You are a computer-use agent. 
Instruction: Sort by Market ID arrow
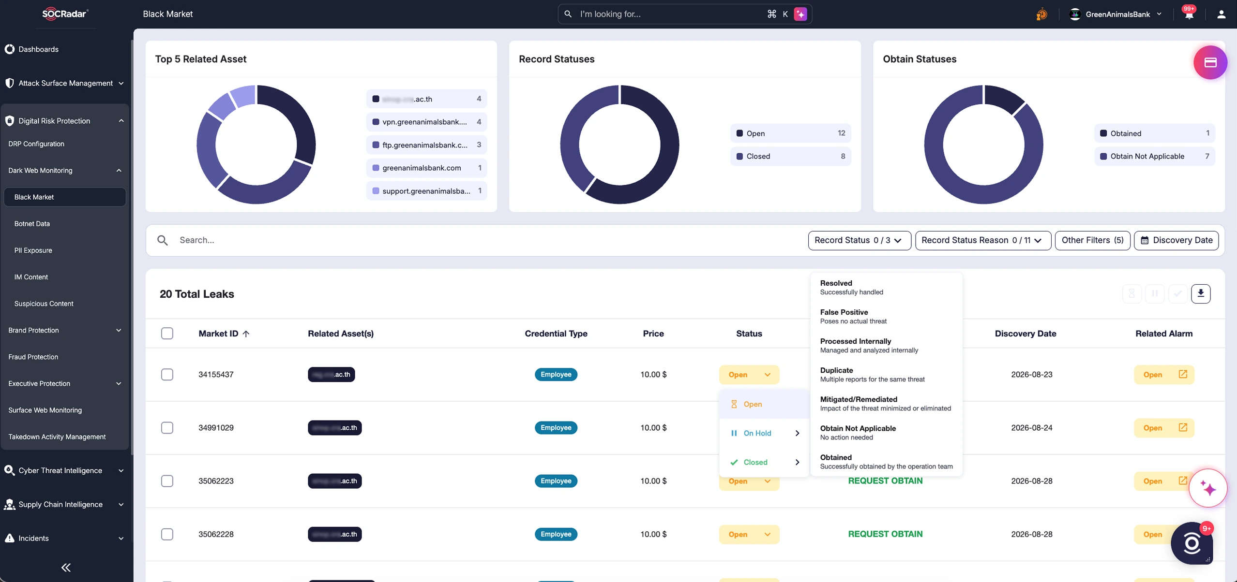point(246,334)
